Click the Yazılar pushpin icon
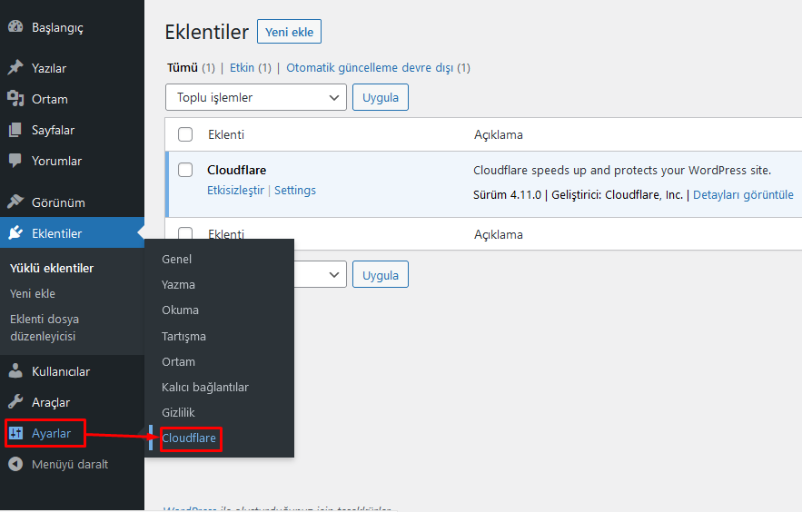Image resolution: width=802 pixels, height=512 pixels. (x=15, y=67)
